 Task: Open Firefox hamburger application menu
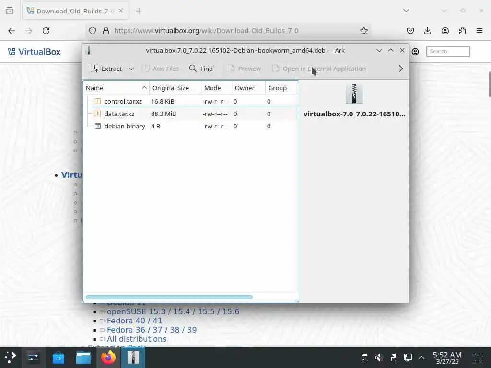479,31
